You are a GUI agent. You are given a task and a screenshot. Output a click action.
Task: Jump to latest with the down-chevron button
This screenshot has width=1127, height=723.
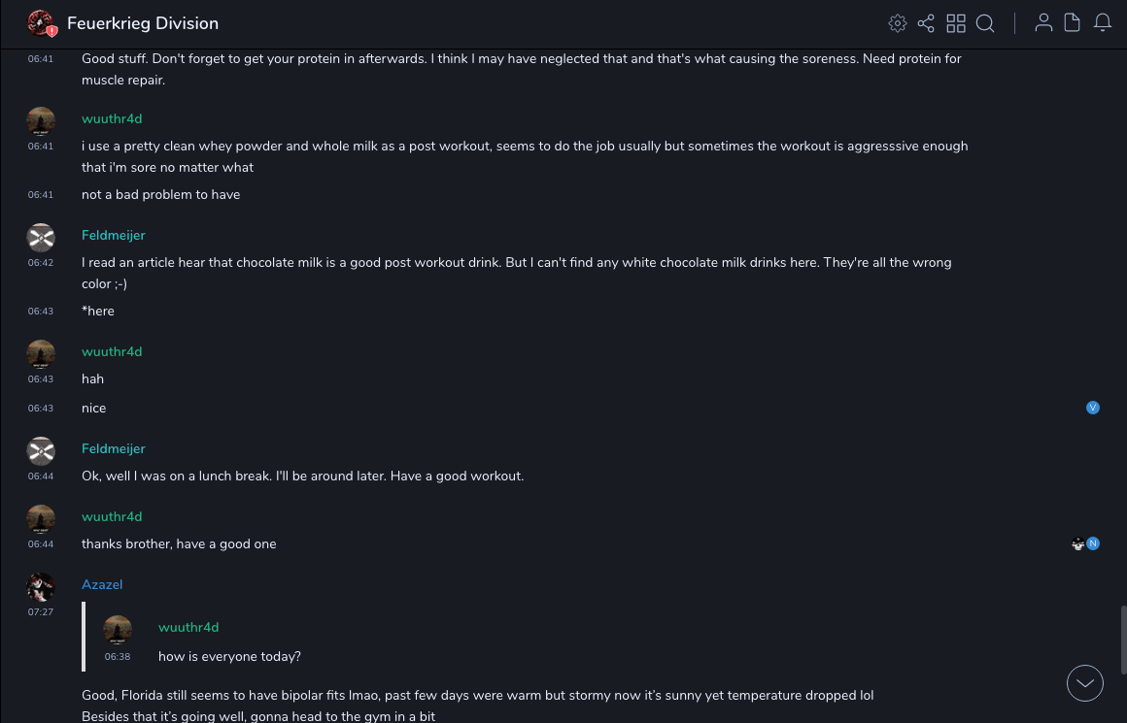pos(1085,683)
